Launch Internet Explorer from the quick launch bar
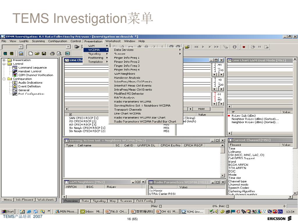 29,211
